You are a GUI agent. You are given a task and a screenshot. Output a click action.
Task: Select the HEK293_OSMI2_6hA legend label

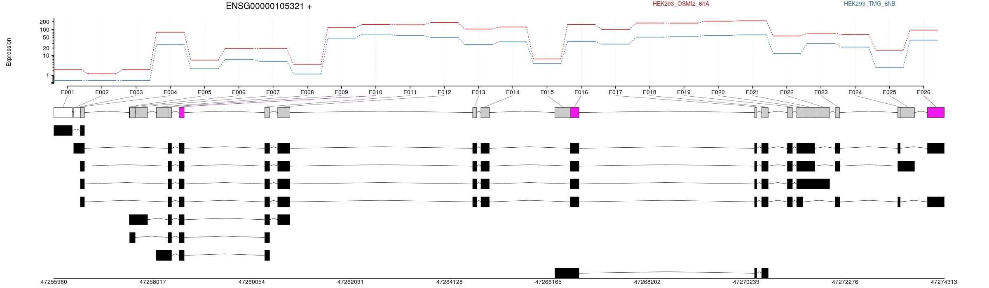pyautogui.click(x=681, y=4)
